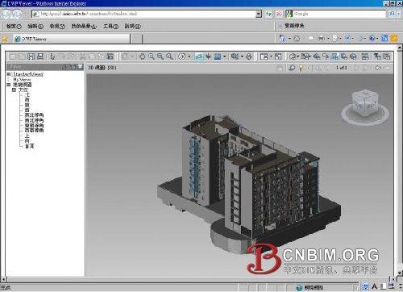Click the IE Back navigation button
This screenshot has width=403, height=292.
pyautogui.click(x=7, y=14)
